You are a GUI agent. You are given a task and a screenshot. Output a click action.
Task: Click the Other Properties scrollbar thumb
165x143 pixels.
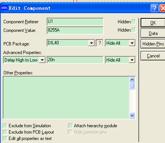[x=132, y=86]
